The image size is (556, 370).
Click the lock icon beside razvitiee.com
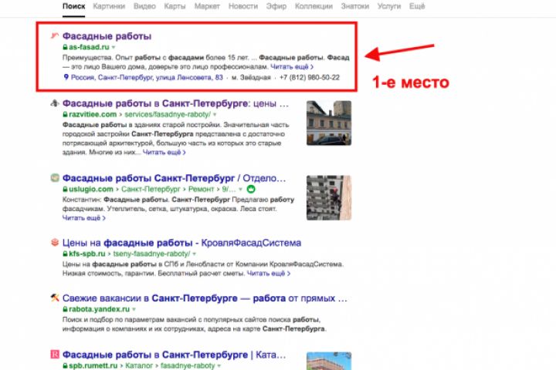(65, 114)
